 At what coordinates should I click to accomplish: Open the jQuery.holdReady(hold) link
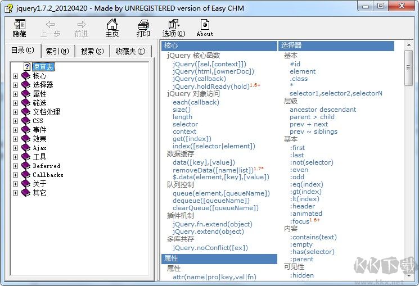pyautogui.click(x=211, y=87)
